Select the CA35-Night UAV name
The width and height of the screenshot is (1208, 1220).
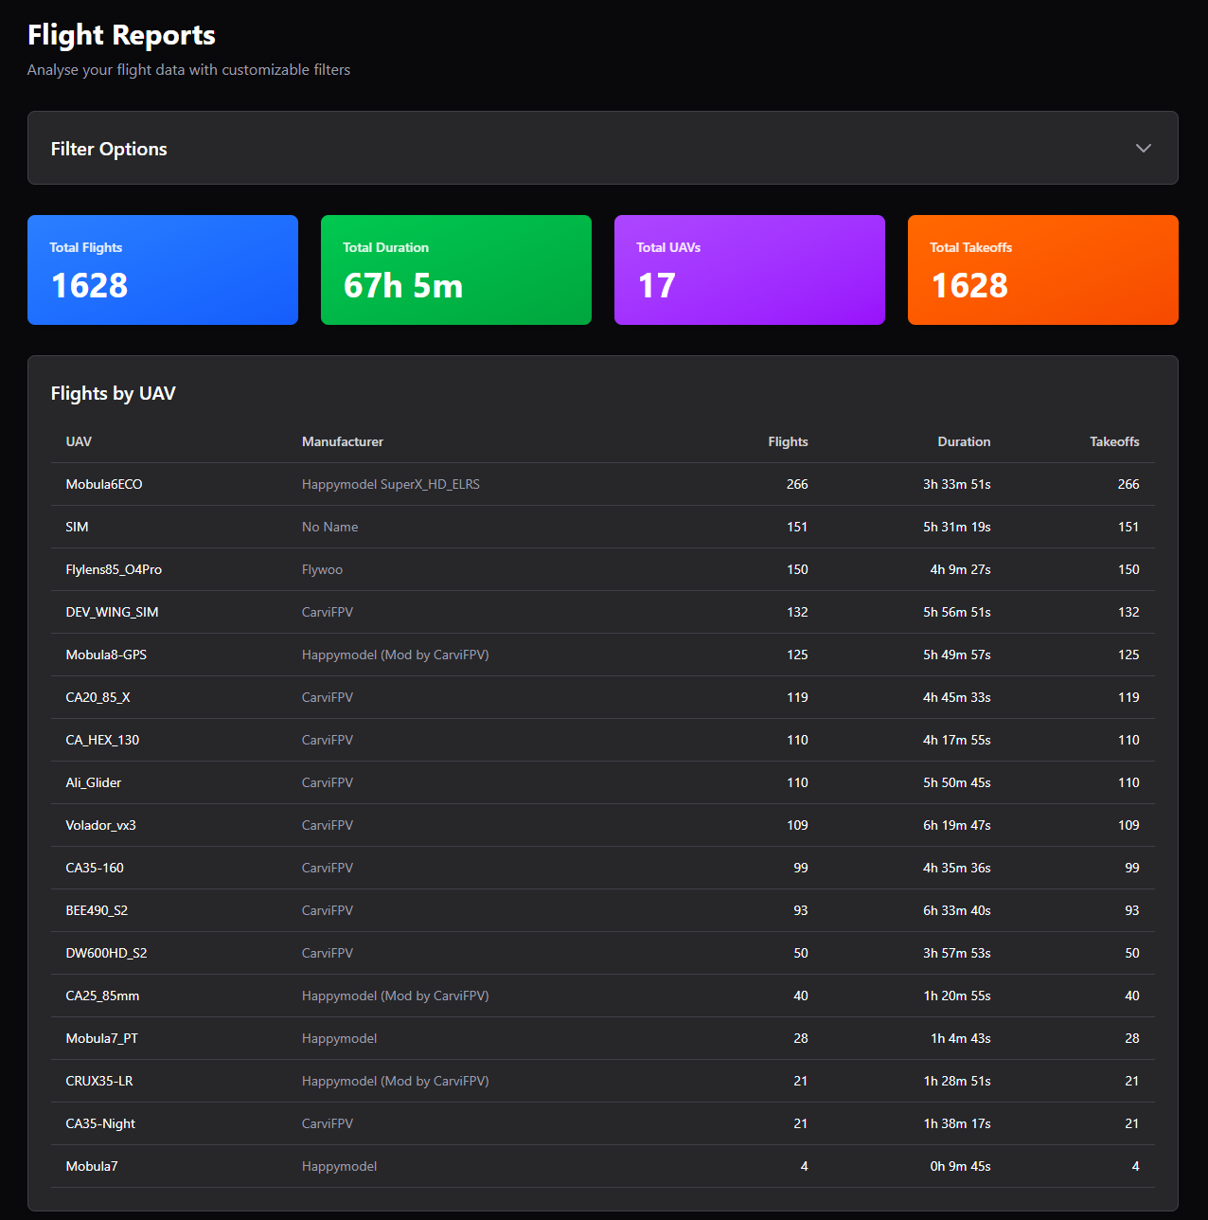[100, 1123]
